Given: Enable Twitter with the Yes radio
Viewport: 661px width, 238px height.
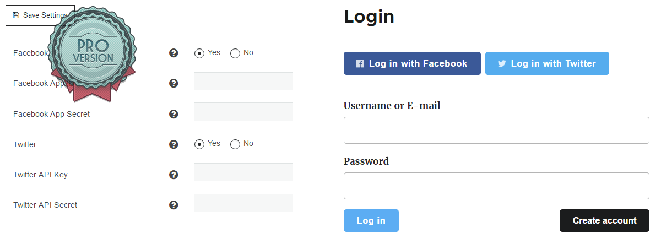Looking at the screenshot, I should click(199, 144).
